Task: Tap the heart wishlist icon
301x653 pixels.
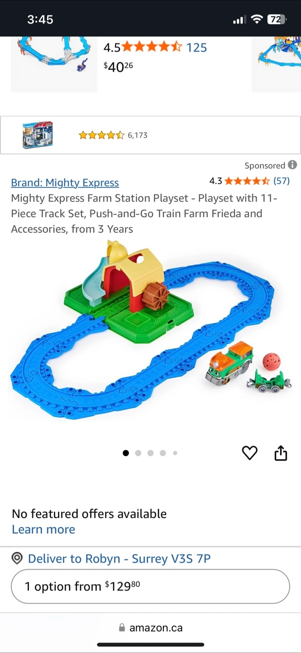Action: 249,453
